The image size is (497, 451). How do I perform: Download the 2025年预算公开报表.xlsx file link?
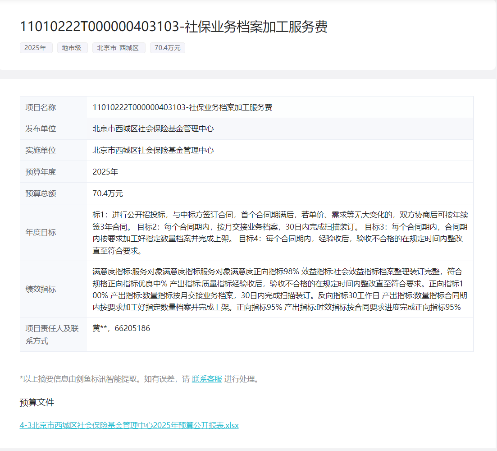point(129,425)
